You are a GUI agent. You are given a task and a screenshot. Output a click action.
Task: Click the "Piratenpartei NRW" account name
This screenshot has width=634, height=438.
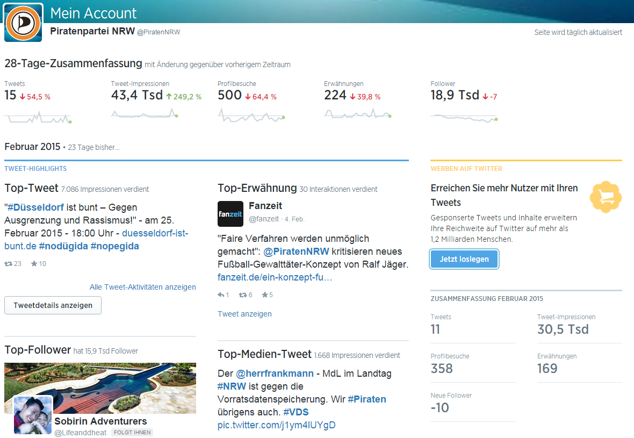click(92, 31)
